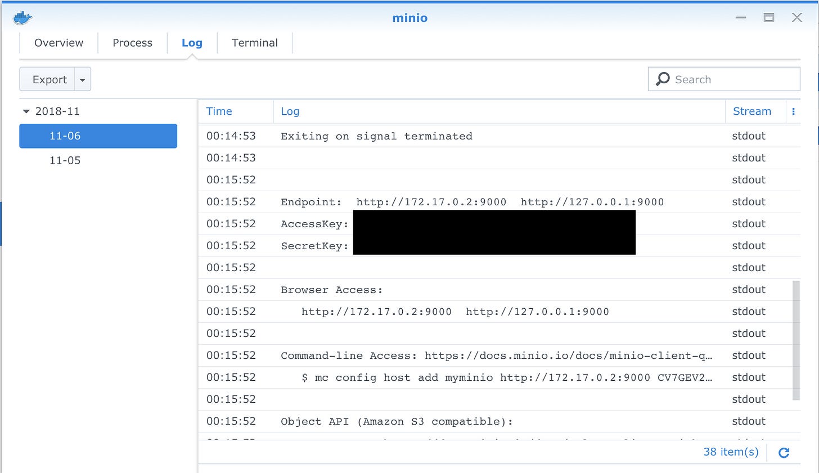This screenshot has width=819, height=473.
Task: Click the minio window title
Action: coord(409,18)
